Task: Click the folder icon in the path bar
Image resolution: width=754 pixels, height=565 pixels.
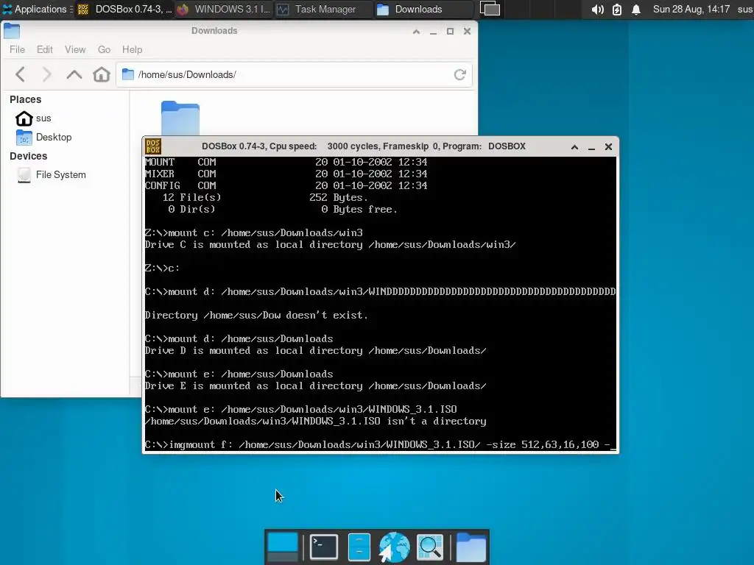Action: (x=128, y=74)
